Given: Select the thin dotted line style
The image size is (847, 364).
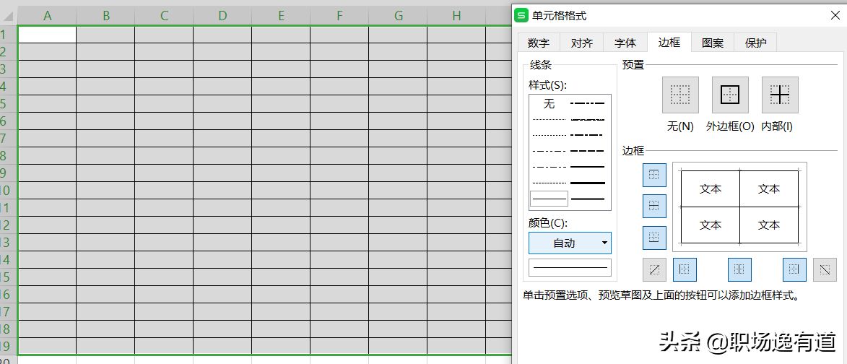Looking at the screenshot, I should coord(549,135).
